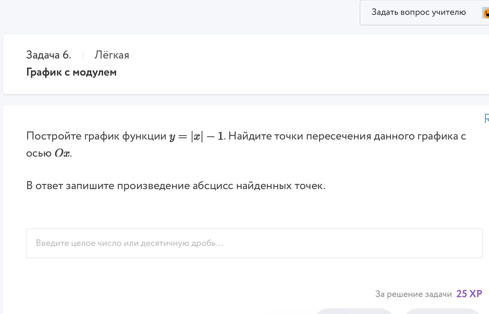Click the '25 XP' reward text

[469, 294]
